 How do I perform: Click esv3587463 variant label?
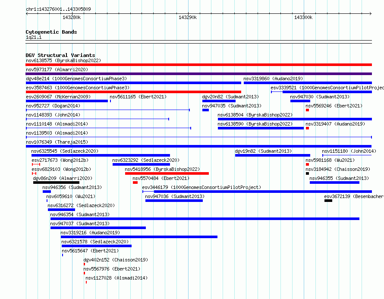point(78,88)
